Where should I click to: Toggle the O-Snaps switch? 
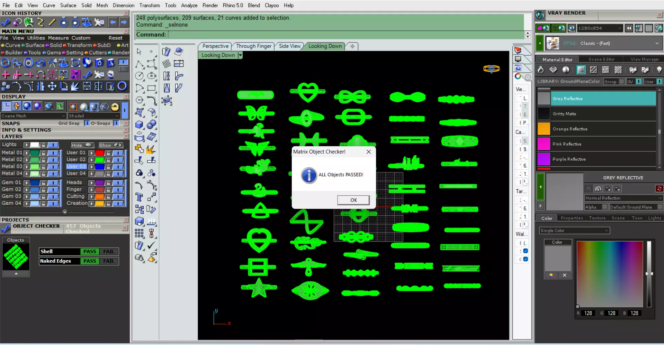coord(116,123)
